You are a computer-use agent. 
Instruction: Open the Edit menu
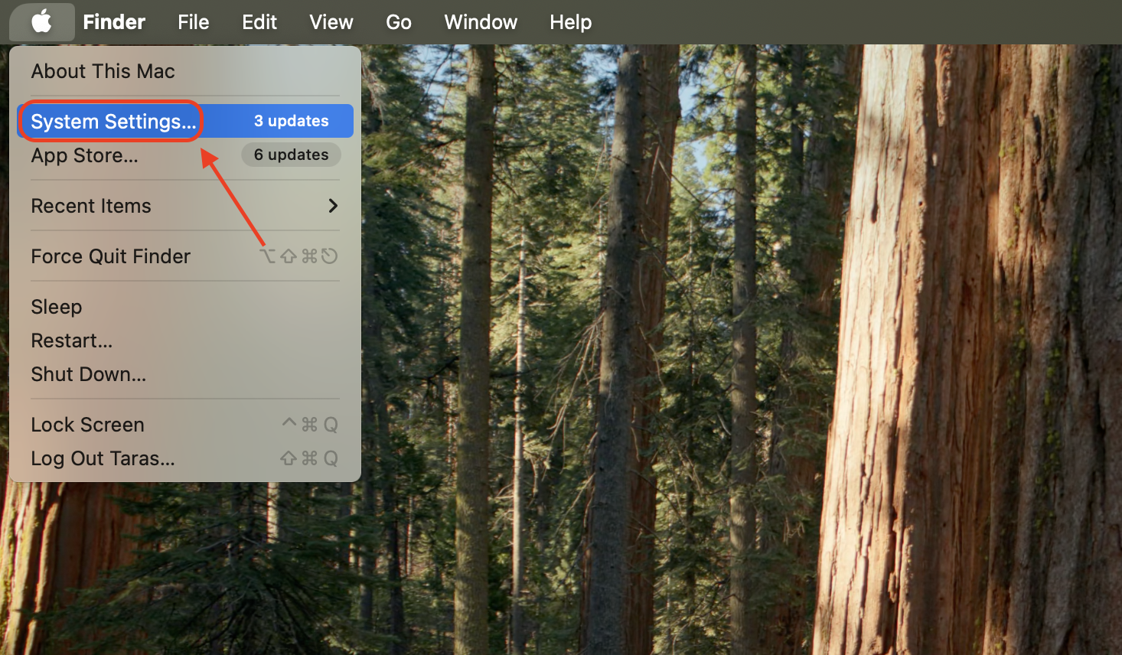pyautogui.click(x=259, y=22)
